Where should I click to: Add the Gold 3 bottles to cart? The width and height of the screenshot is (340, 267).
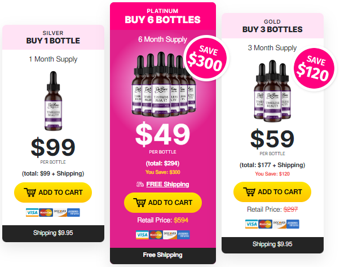tap(272, 192)
